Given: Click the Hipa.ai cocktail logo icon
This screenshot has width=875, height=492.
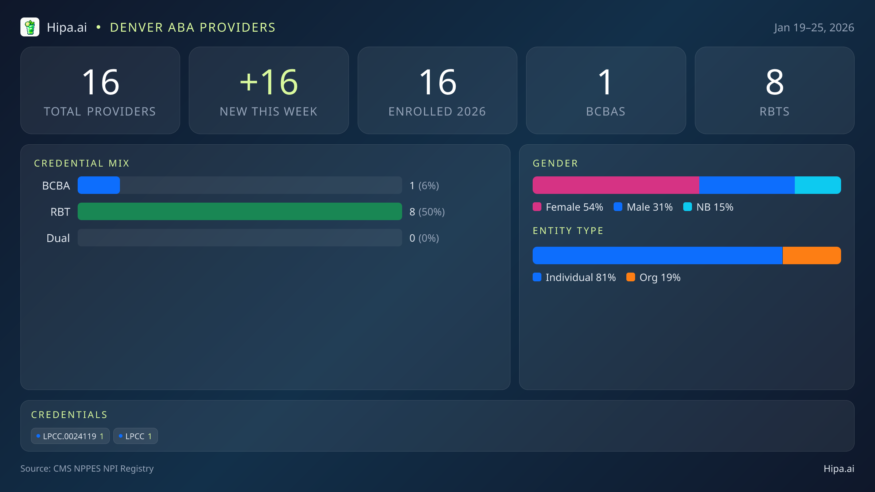Looking at the screenshot, I should 30,27.
